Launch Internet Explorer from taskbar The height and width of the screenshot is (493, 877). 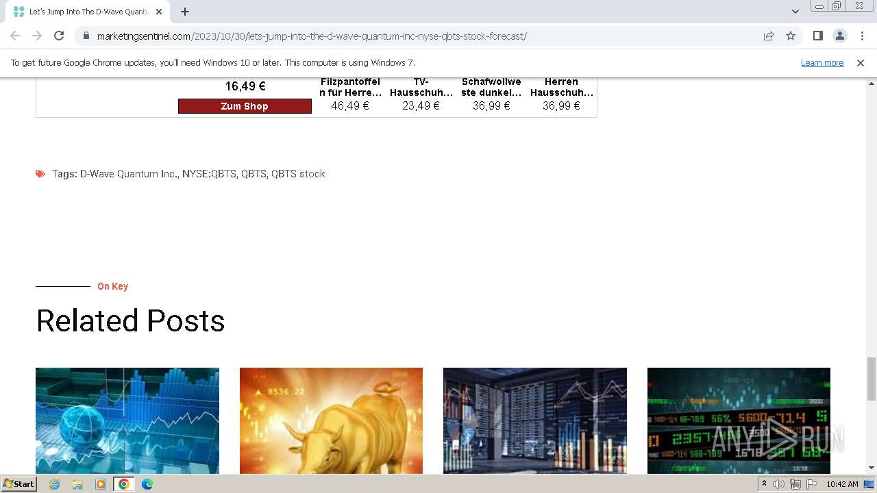55,484
